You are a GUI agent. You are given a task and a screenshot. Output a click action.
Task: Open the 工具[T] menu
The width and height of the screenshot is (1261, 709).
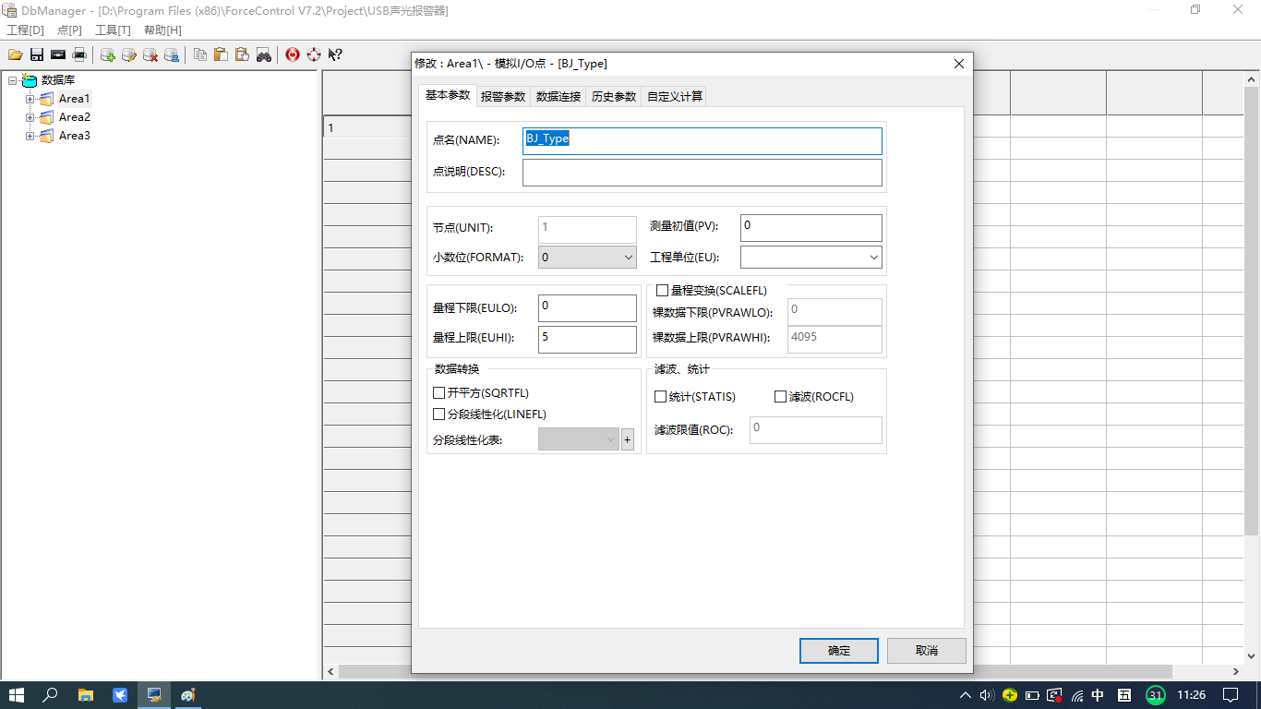[113, 30]
